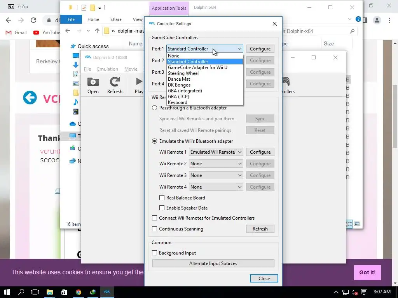The width and height of the screenshot is (398, 298).
Task: Open the Explorer Share tab
Action: pos(116,19)
